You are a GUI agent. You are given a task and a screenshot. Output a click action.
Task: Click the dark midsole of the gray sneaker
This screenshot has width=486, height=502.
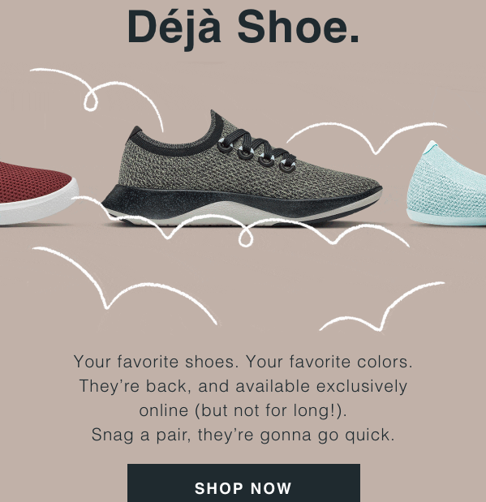[x=237, y=204]
